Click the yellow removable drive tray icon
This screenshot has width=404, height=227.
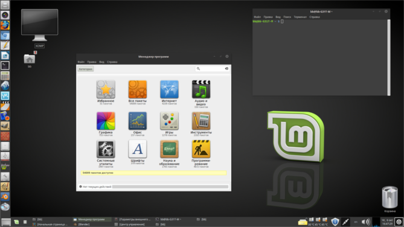pyautogui.click(x=303, y=222)
